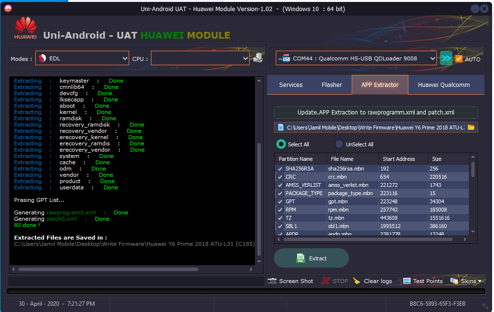The height and width of the screenshot is (312, 494).
Task: Choose the UnSelect All radio button
Action: click(339, 144)
